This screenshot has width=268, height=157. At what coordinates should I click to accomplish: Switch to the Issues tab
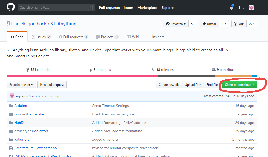click(x=41, y=37)
